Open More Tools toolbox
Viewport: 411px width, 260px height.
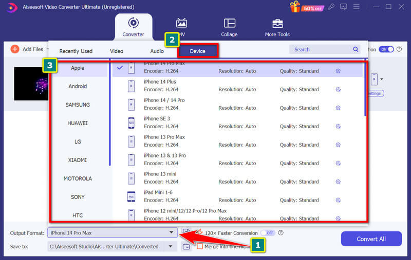(x=277, y=27)
